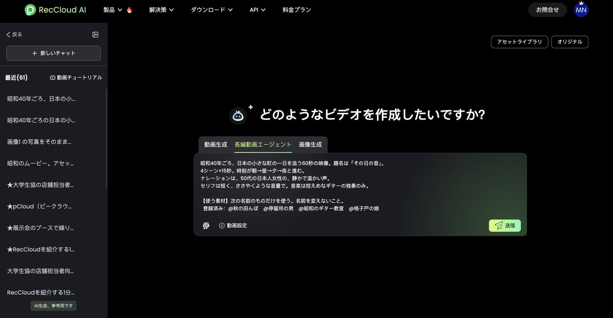Open 動画設定 video settings
This screenshot has height=318, width=613.
click(233, 226)
